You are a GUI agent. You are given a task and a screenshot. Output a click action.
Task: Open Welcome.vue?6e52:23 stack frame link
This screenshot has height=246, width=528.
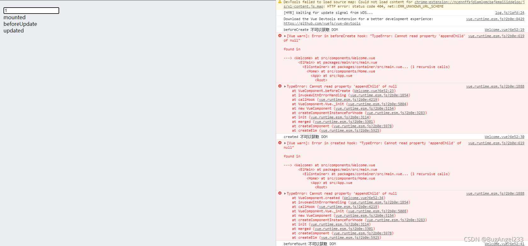tap(374, 91)
